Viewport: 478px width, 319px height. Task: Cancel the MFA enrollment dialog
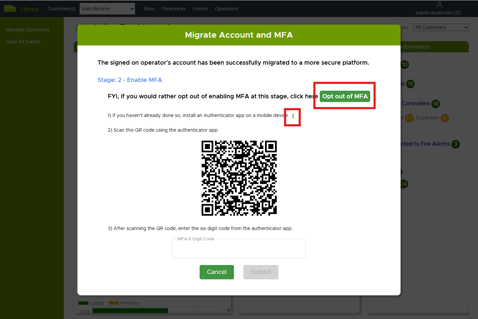click(217, 272)
